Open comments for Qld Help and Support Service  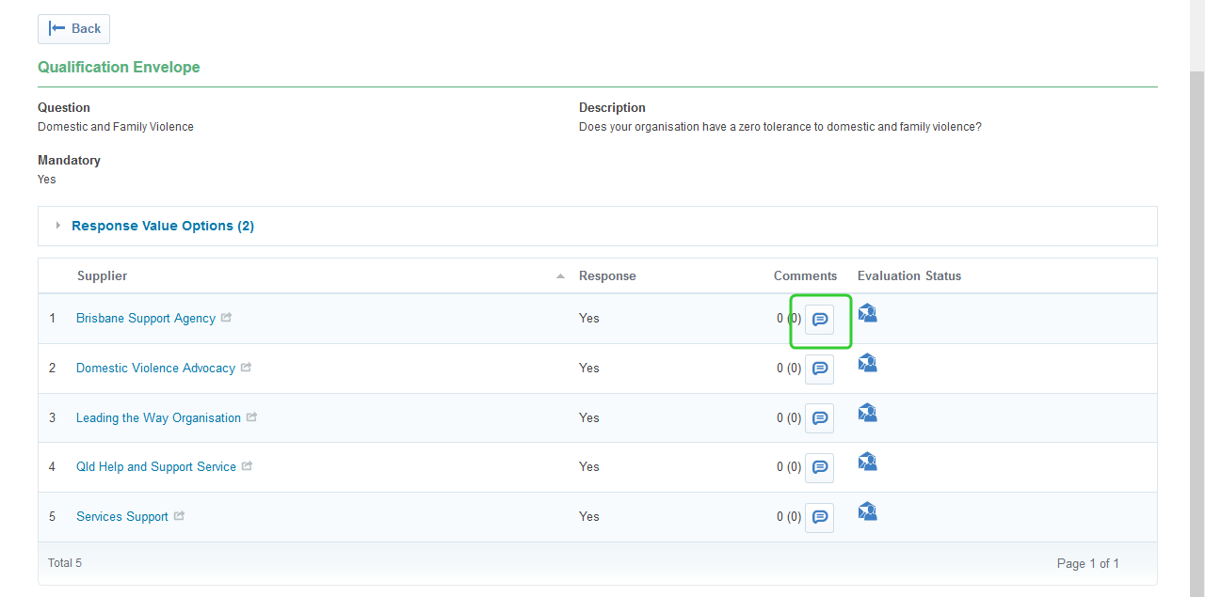(x=819, y=467)
